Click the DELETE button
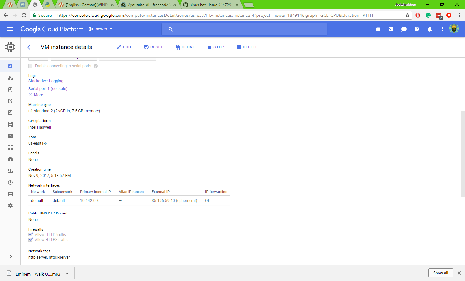Viewport: 465px width, 281px height. pos(247,47)
